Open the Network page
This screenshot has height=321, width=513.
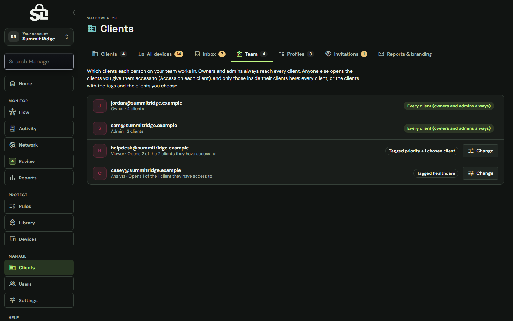tap(39, 145)
